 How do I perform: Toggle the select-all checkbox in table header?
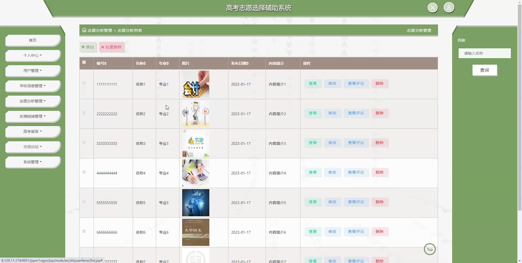pyautogui.click(x=84, y=62)
